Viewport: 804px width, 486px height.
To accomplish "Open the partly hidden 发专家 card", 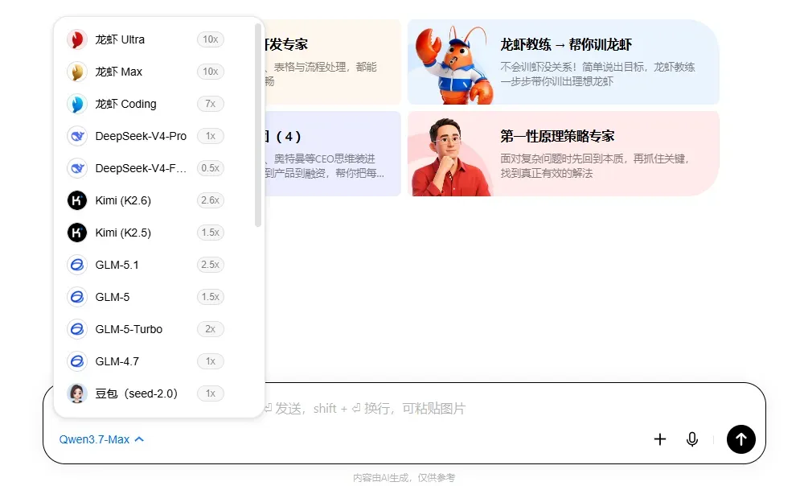I will (332, 62).
